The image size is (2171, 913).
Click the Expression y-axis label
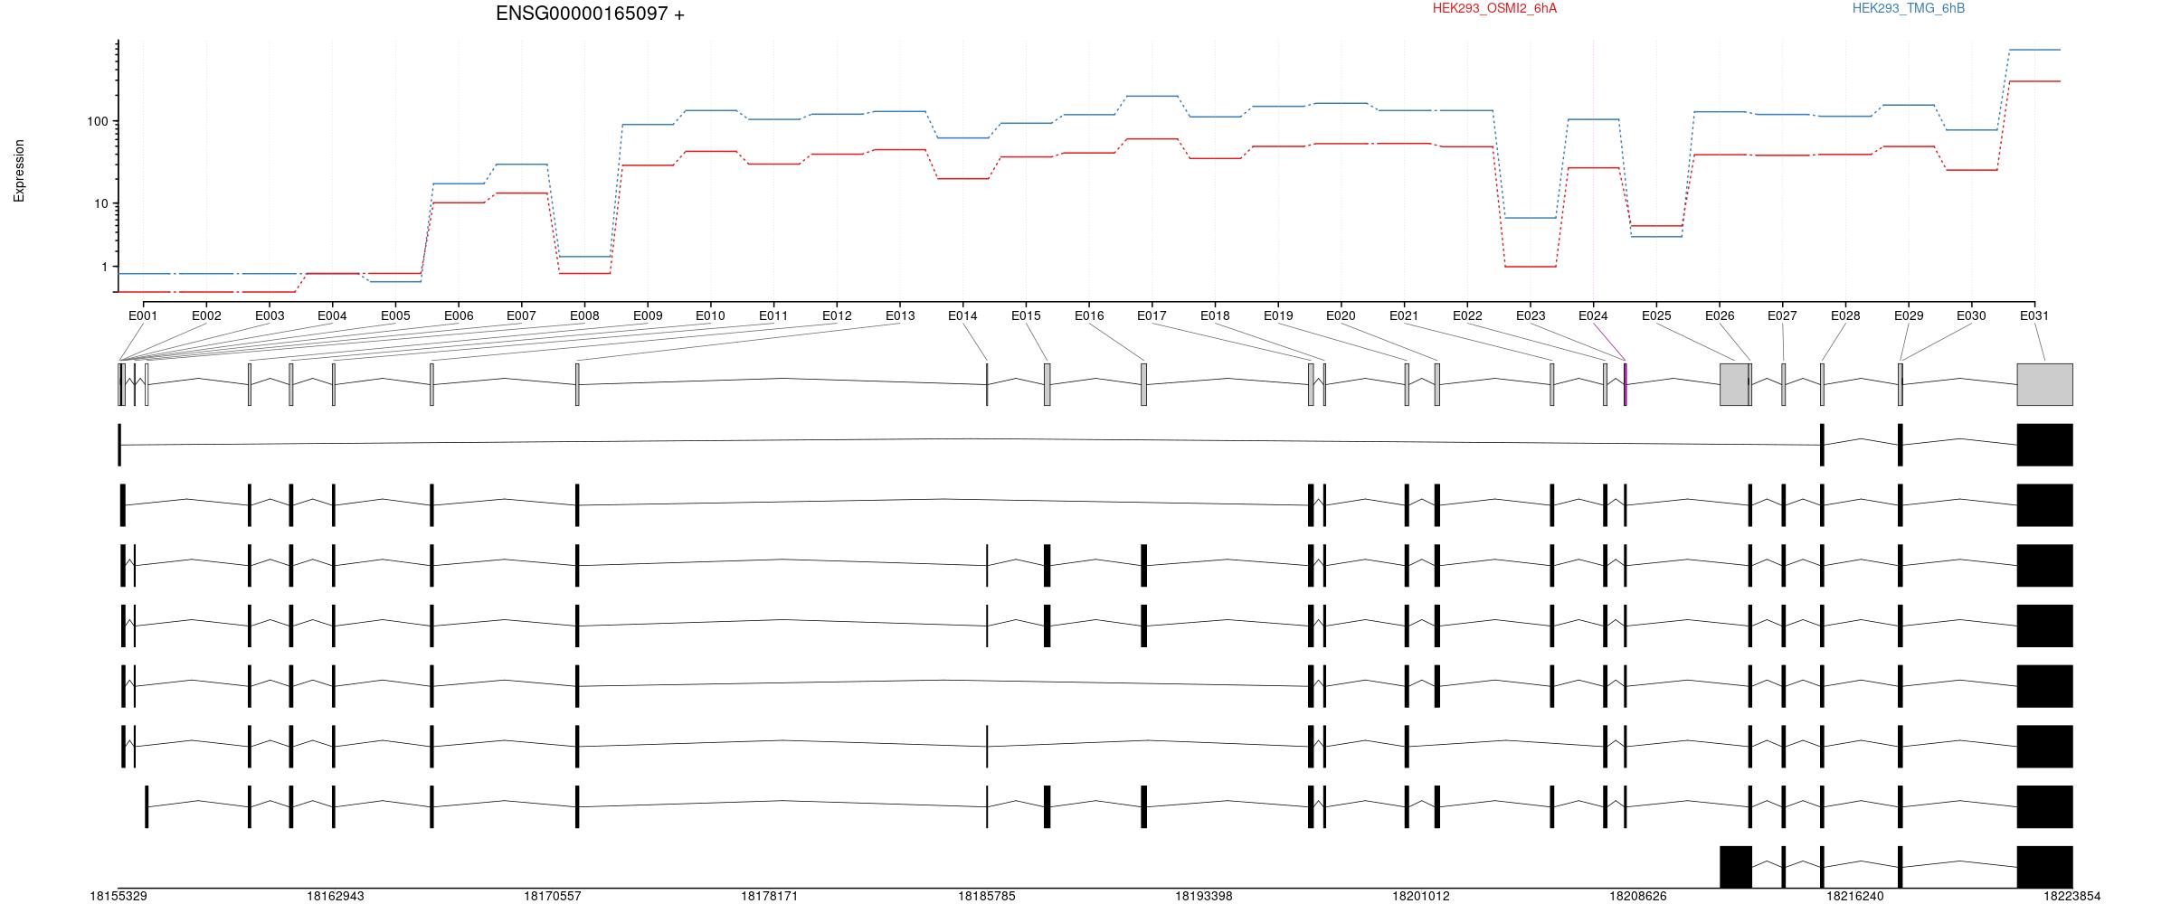pyautogui.click(x=19, y=170)
